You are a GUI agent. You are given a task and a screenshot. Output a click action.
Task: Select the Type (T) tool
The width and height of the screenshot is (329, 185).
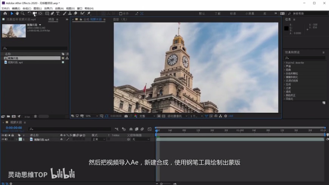[58, 14]
